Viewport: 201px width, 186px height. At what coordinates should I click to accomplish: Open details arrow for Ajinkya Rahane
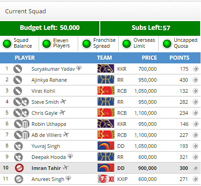[195, 80]
